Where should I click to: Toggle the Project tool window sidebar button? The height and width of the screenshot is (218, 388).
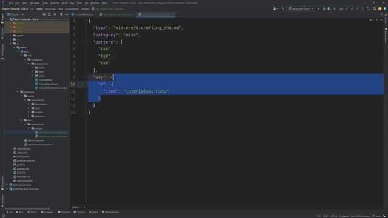(x=2, y=19)
